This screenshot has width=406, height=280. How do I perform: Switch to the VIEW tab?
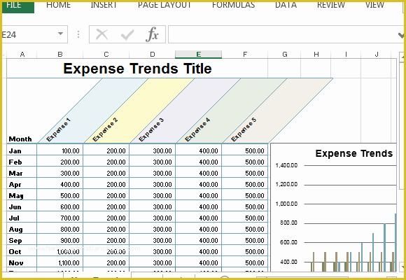[x=374, y=5]
